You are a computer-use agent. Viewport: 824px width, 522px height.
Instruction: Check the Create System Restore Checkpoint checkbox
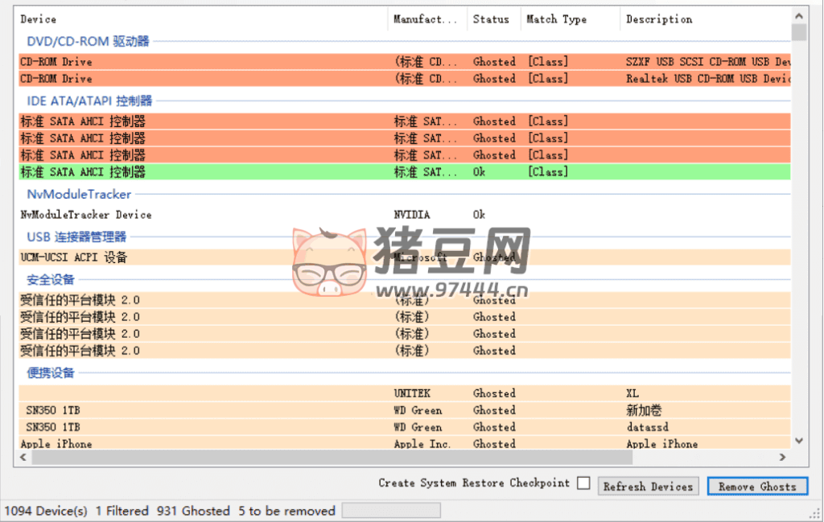[583, 483]
